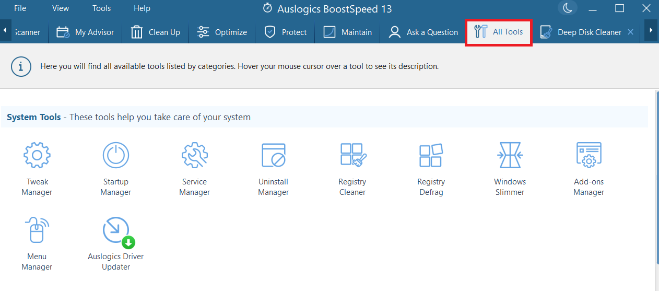Maximize the BoostSpeed window
The height and width of the screenshot is (291, 659).
620,8
